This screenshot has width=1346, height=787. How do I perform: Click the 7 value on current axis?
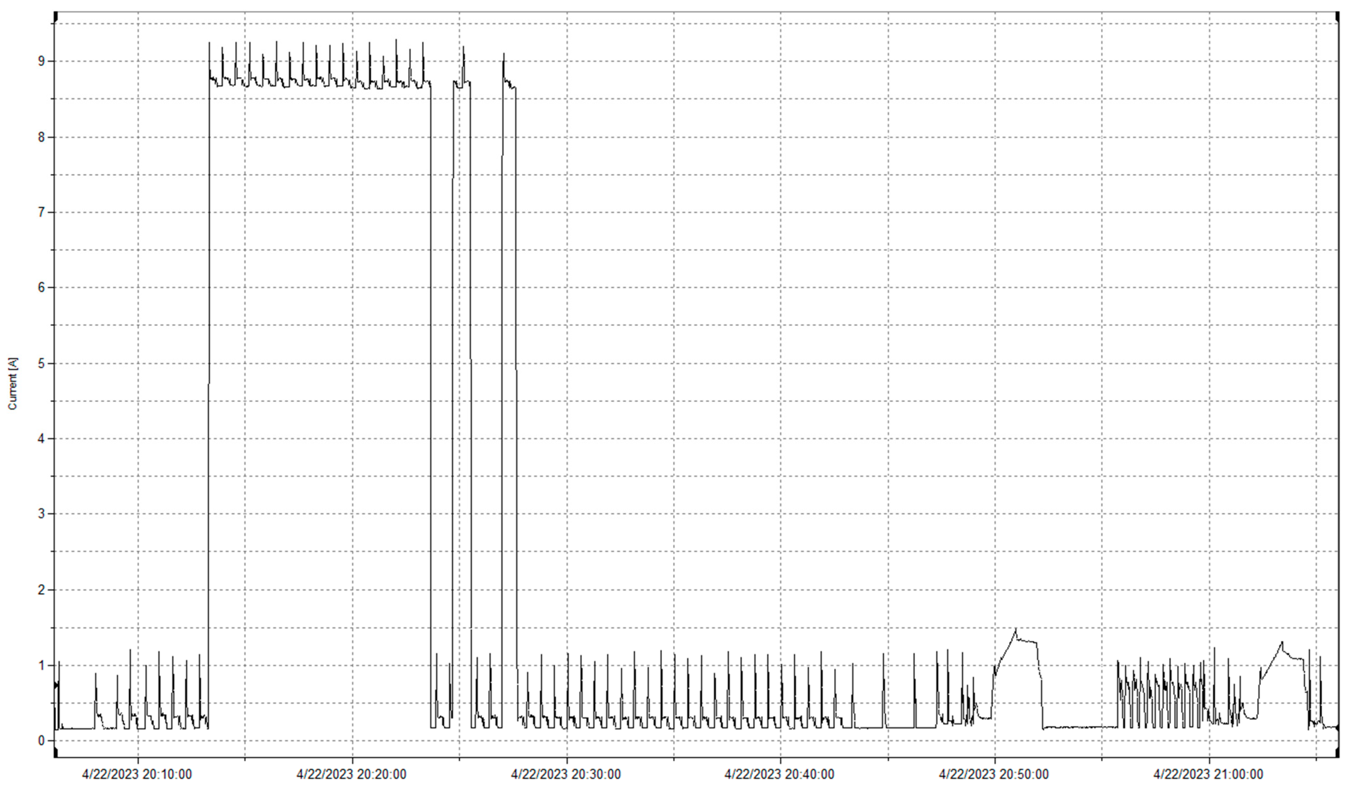41,212
